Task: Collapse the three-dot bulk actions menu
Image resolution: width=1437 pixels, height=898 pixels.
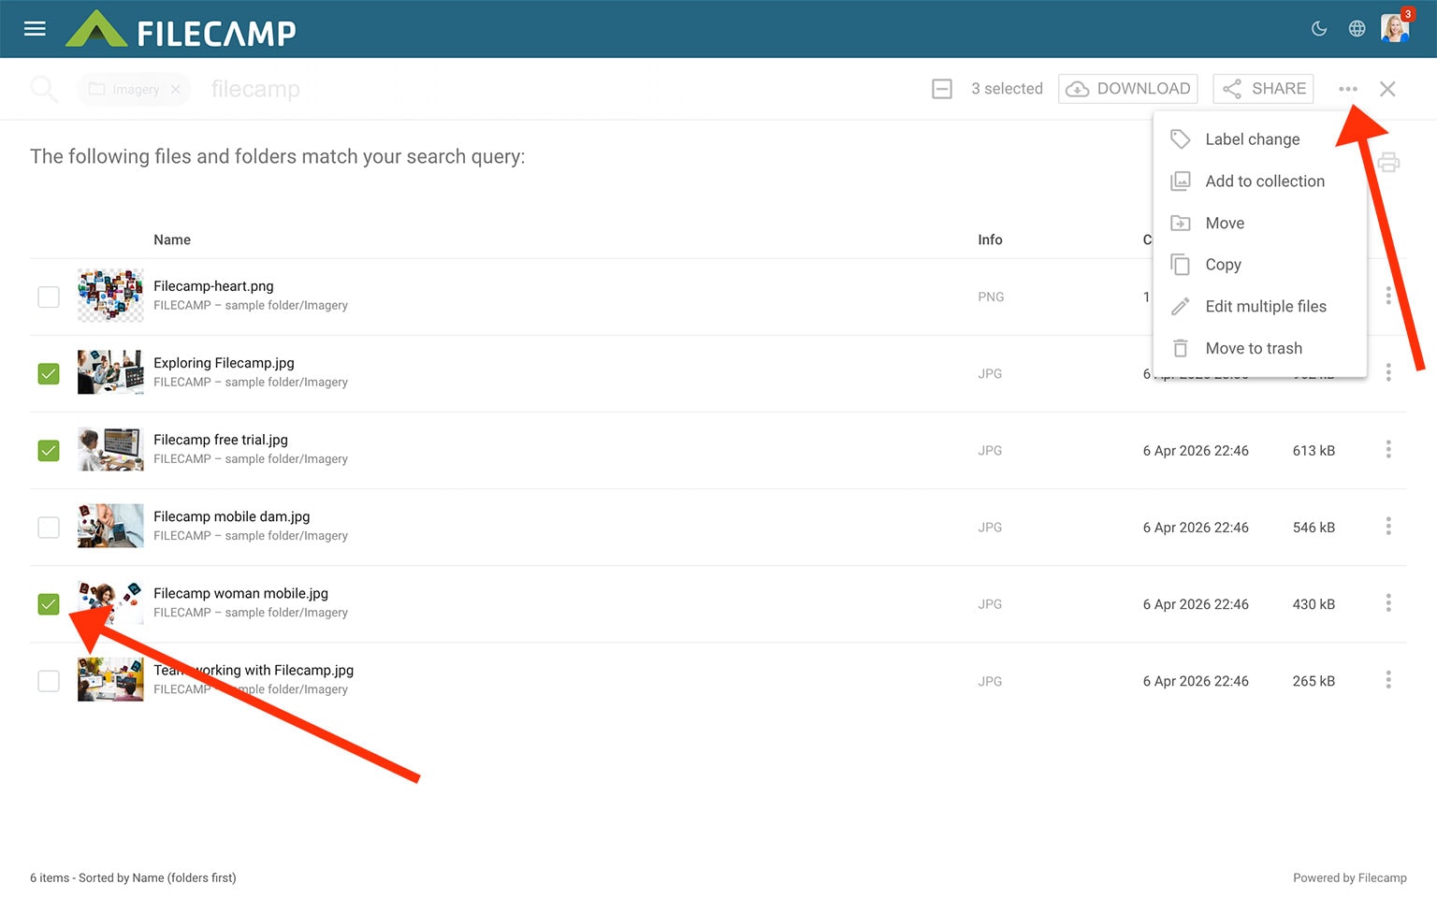Action: [1347, 89]
